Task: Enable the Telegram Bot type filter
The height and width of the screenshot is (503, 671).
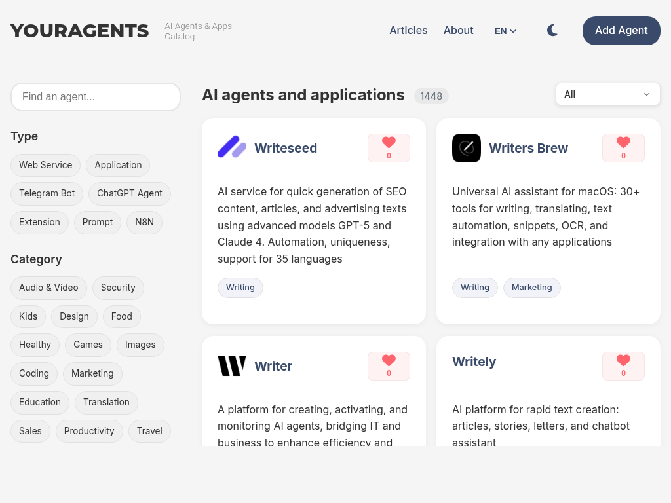Action: tap(47, 194)
